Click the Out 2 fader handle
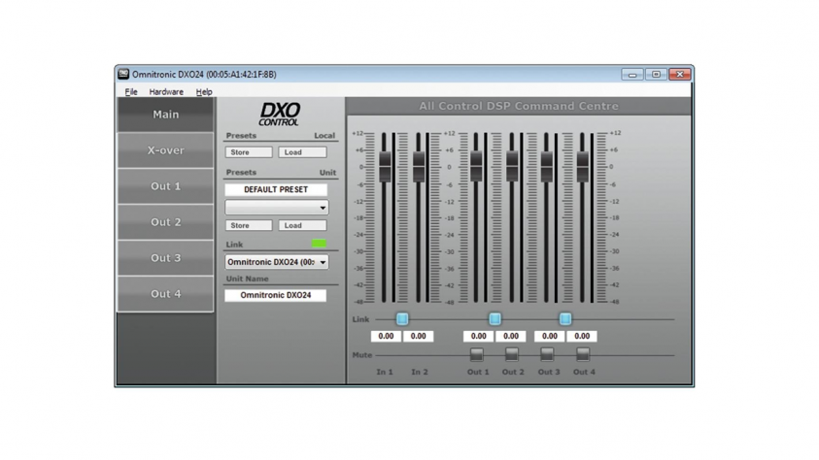819x460 pixels. (512, 167)
